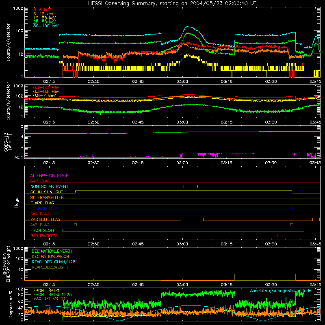The width and height of the screenshot is (325, 325).
Task: Click the green 7-20 MeV legend label
Action: [44, 100]
